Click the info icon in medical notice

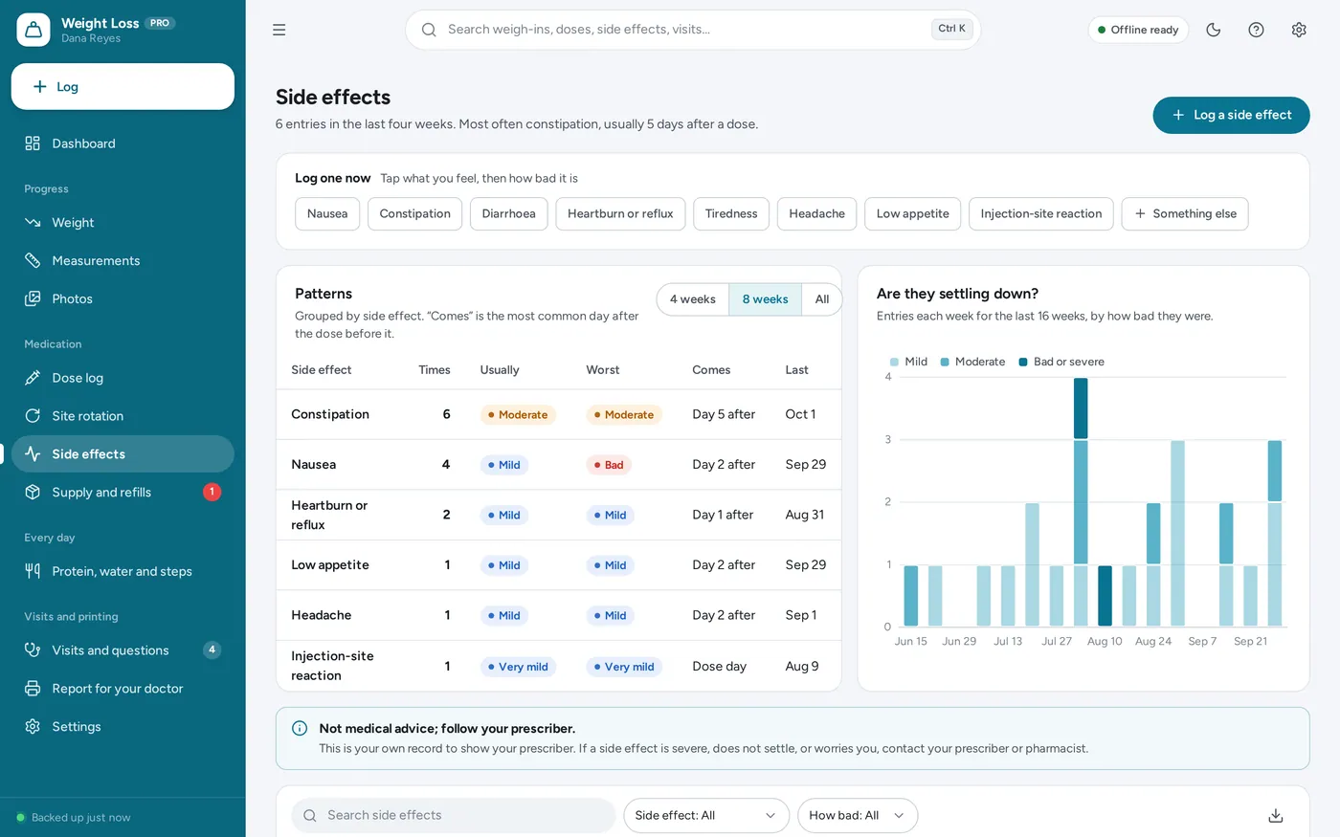(300, 729)
